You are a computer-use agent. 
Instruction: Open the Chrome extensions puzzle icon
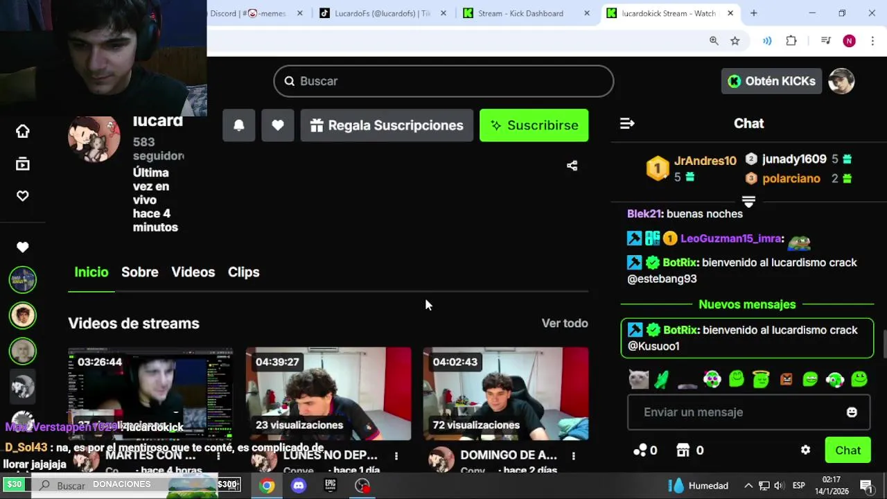791,41
